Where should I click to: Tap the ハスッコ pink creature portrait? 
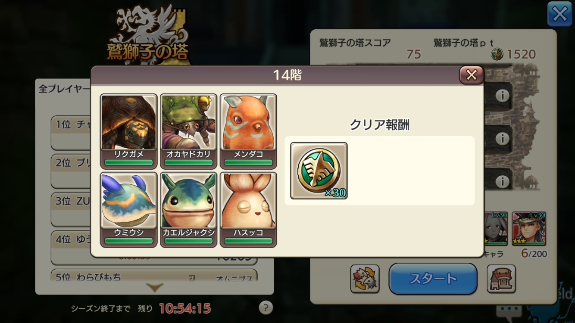pos(248,210)
